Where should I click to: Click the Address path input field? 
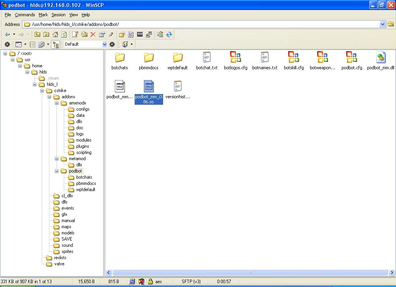pos(204,24)
